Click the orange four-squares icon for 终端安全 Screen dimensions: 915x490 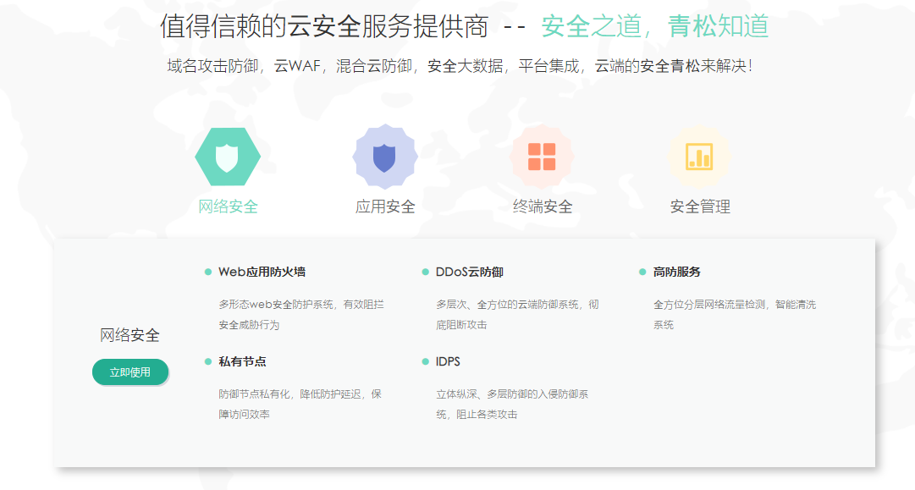pos(542,157)
